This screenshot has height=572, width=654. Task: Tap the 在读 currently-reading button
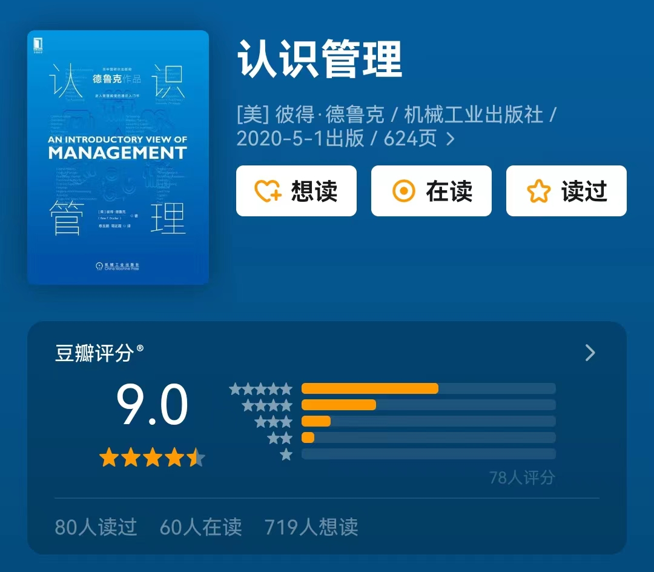431,191
